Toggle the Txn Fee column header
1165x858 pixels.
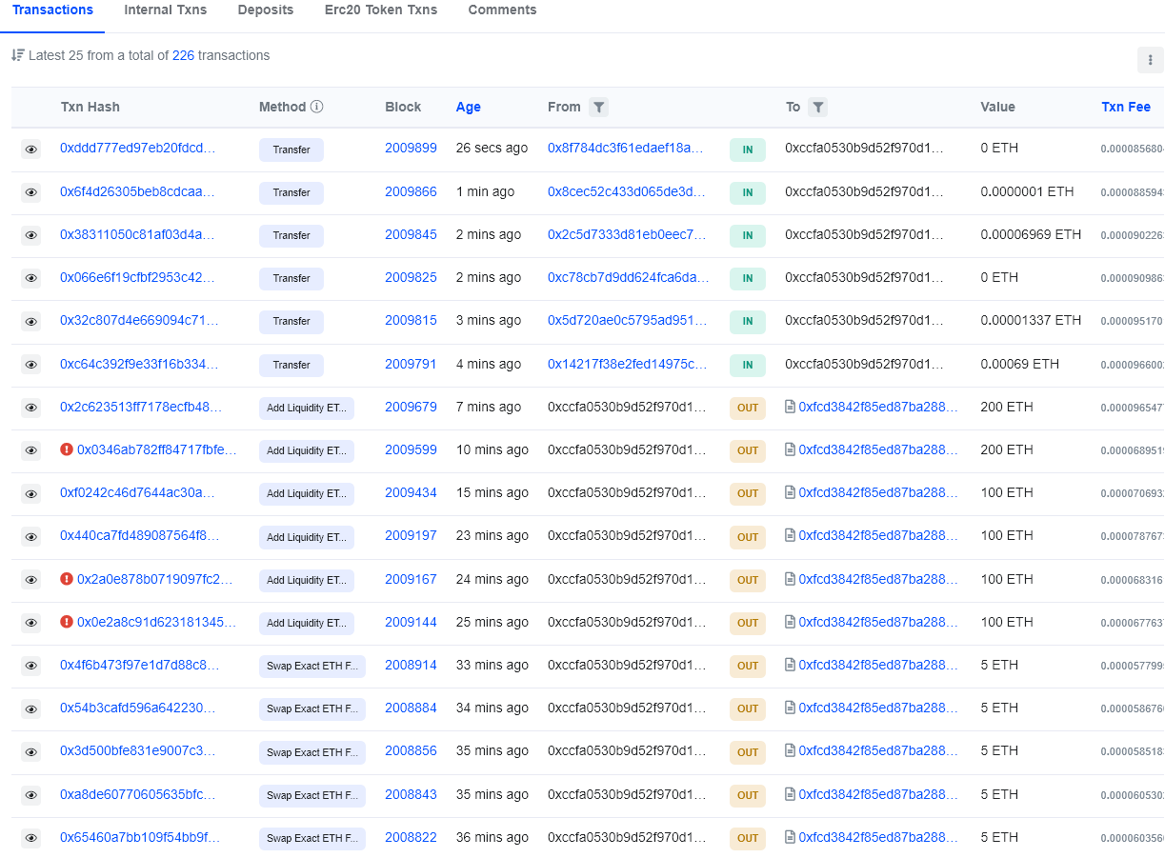1125,108
